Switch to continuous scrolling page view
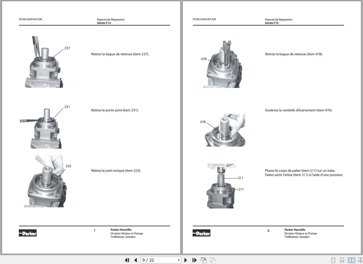363x264 pixels. [342, 260]
